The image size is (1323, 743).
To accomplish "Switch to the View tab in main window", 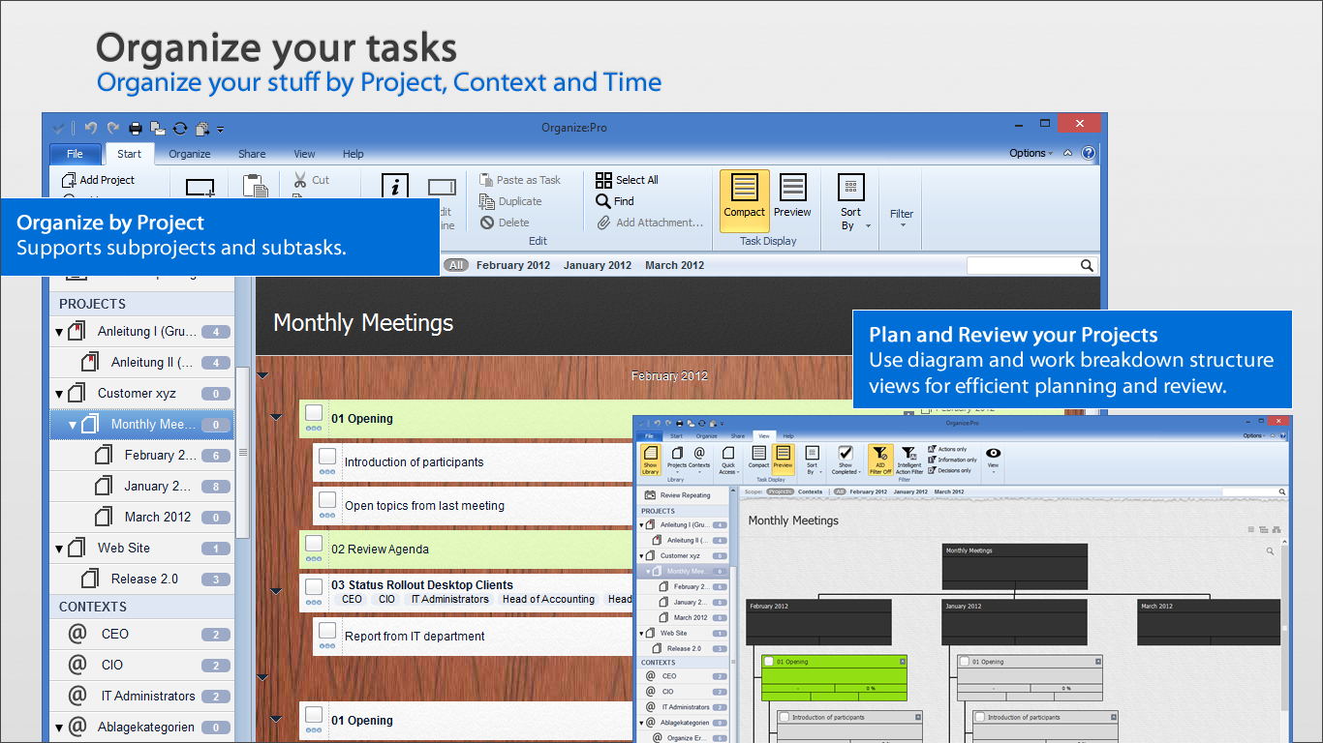I will [304, 154].
